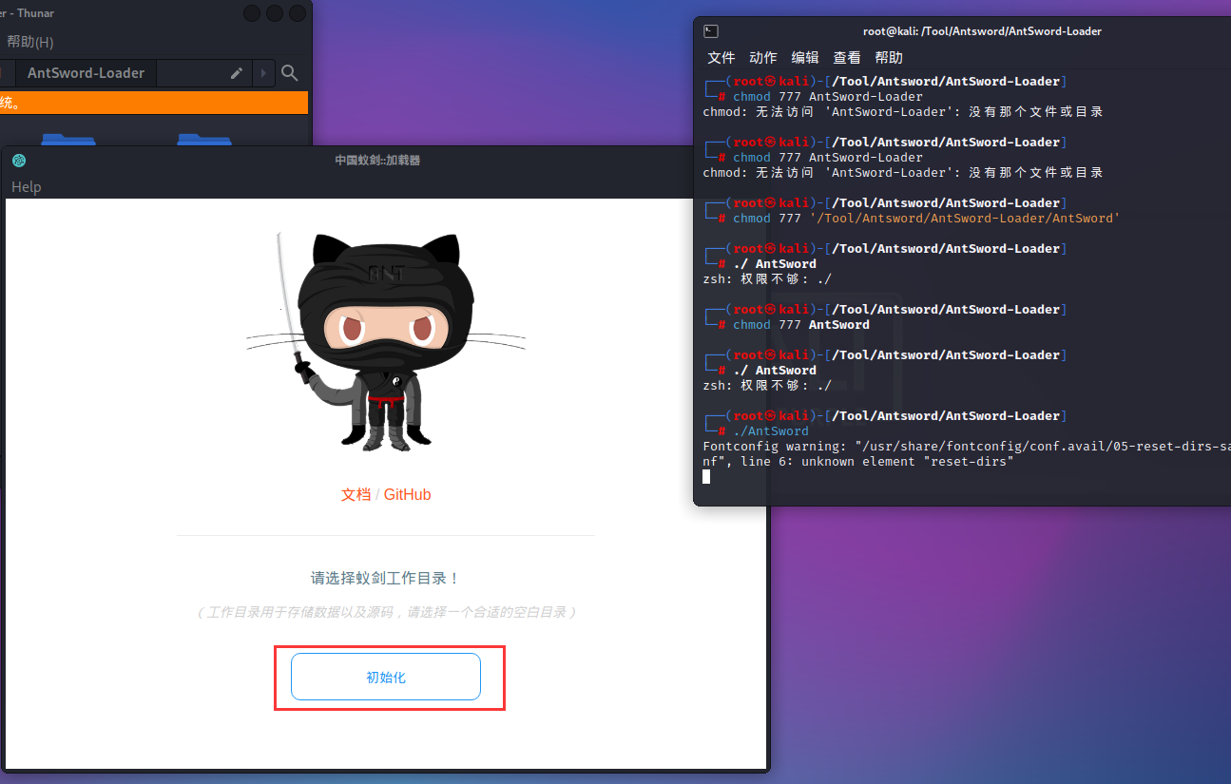Click the terminal window icon in title bar
This screenshot has width=1231, height=784.
tap(711, 31)
